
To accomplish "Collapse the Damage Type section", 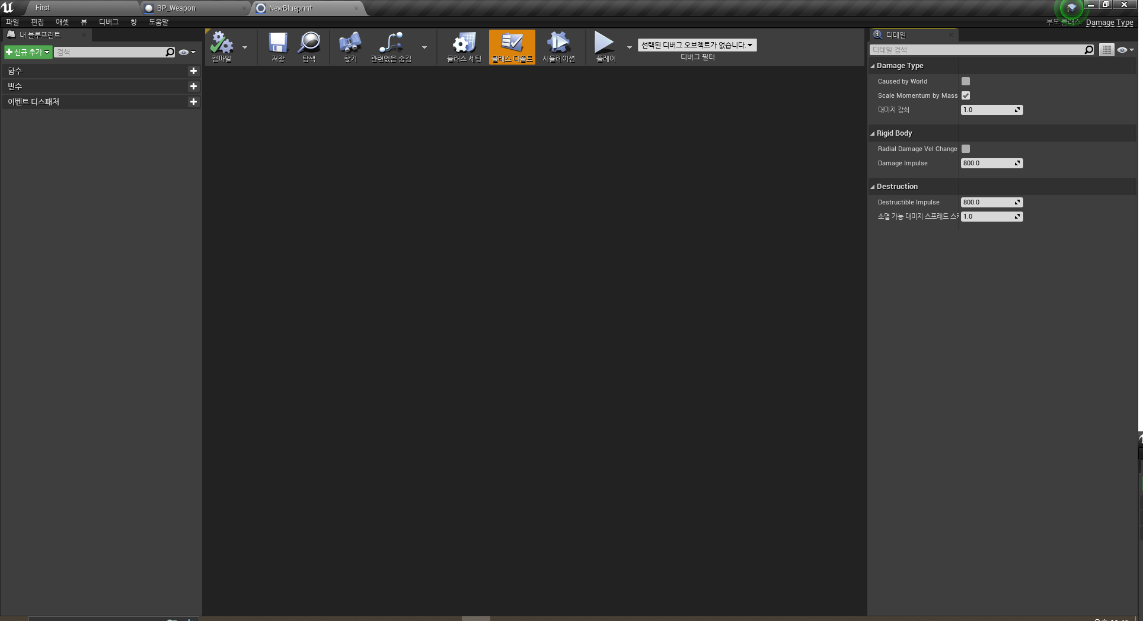I will pyautogui.click(x=873, y=66).
